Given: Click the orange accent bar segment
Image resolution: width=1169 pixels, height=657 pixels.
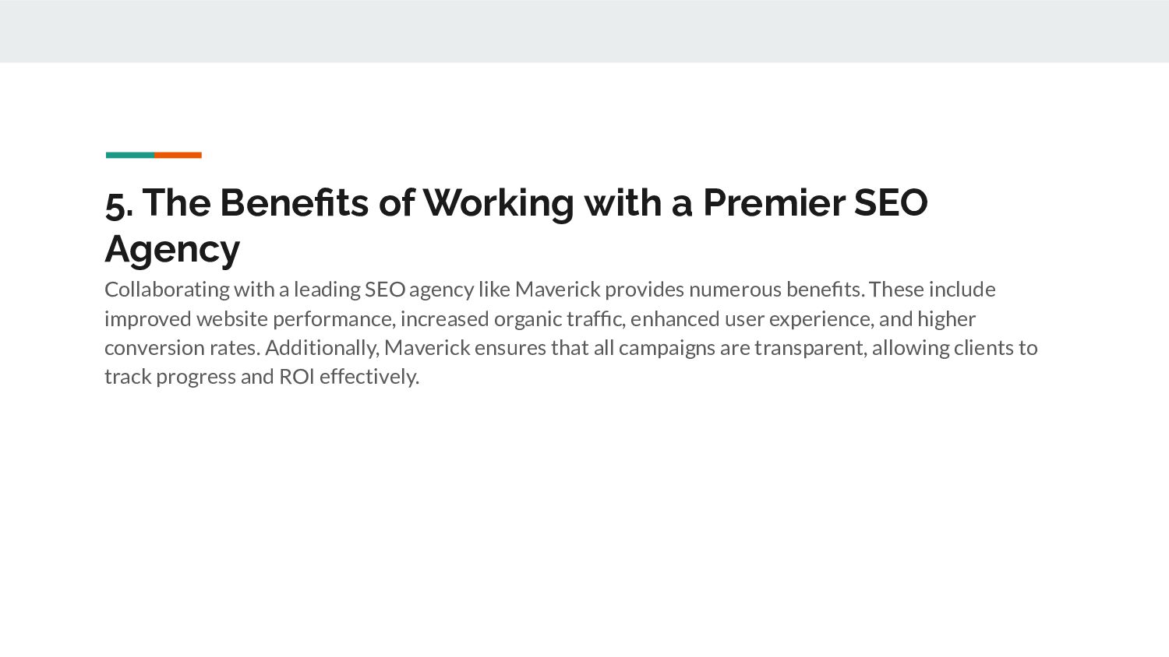Looking at the screenshot, I should pos(178,155).
